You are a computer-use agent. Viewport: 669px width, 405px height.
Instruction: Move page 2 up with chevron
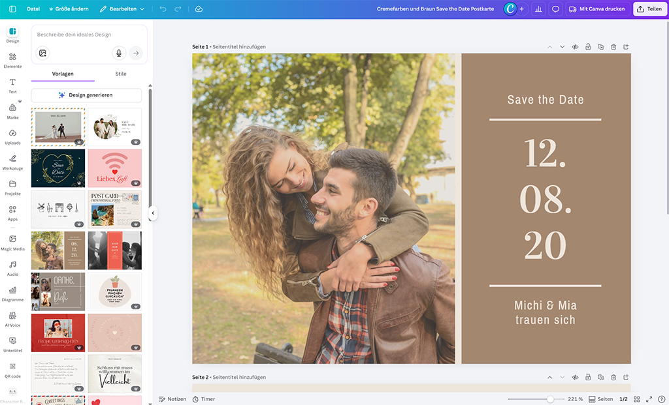(x=549, y=378)
